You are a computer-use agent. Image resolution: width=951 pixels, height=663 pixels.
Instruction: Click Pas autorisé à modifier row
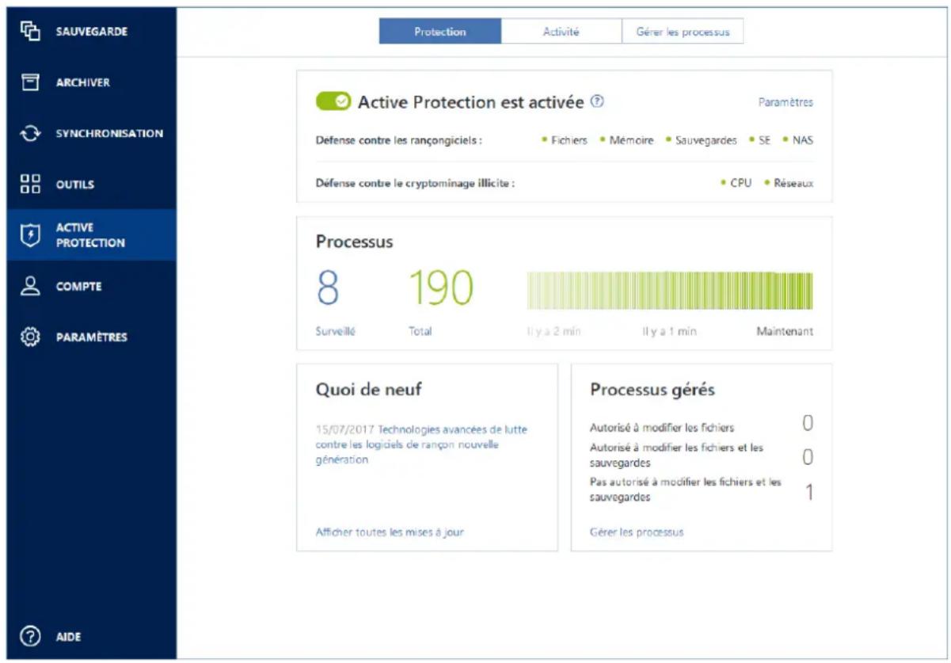click(702, 490)
